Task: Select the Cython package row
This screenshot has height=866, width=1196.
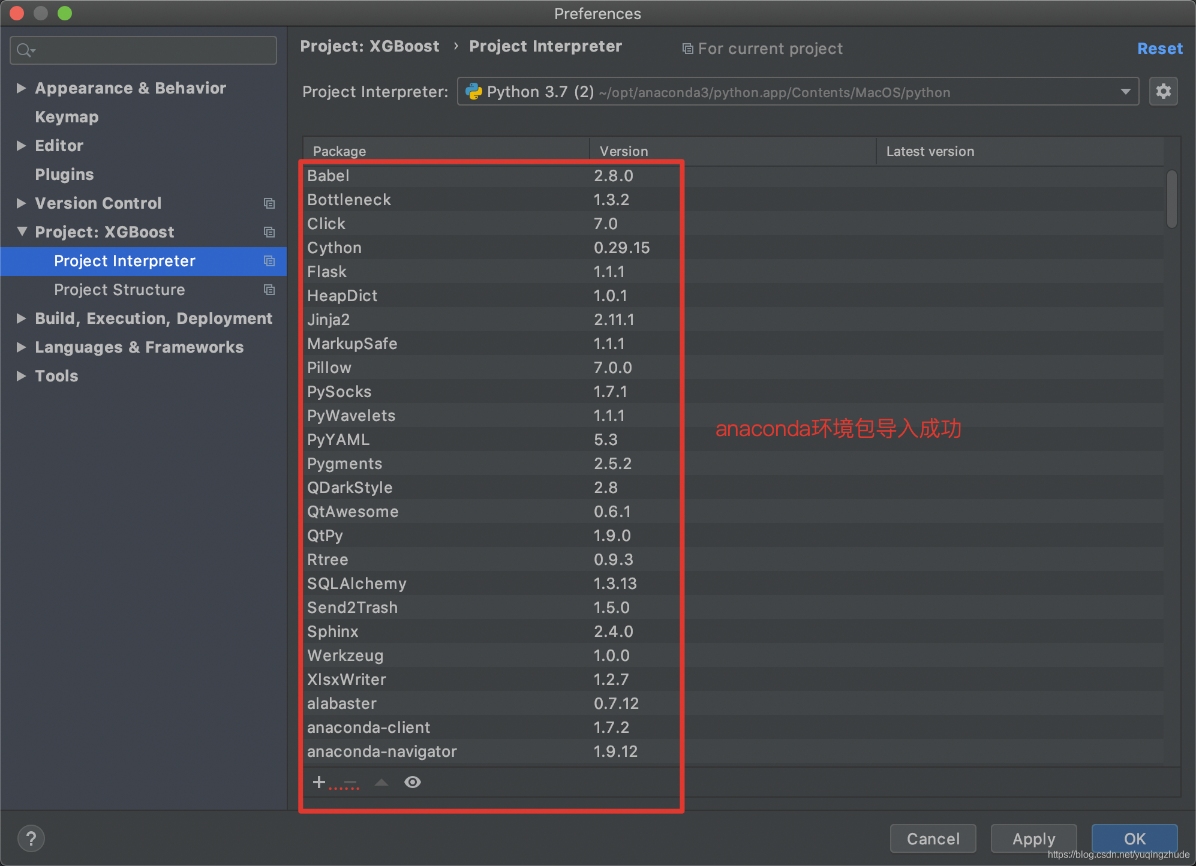Action: point(733,248)
